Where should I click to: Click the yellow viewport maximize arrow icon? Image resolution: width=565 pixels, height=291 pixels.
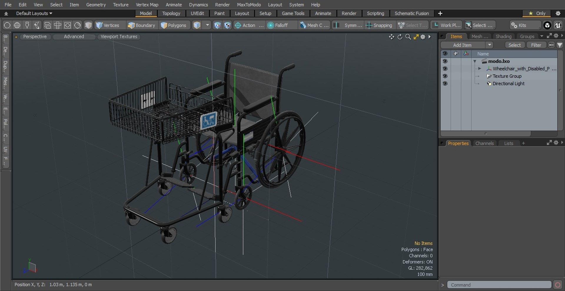(x=416, y=37)
